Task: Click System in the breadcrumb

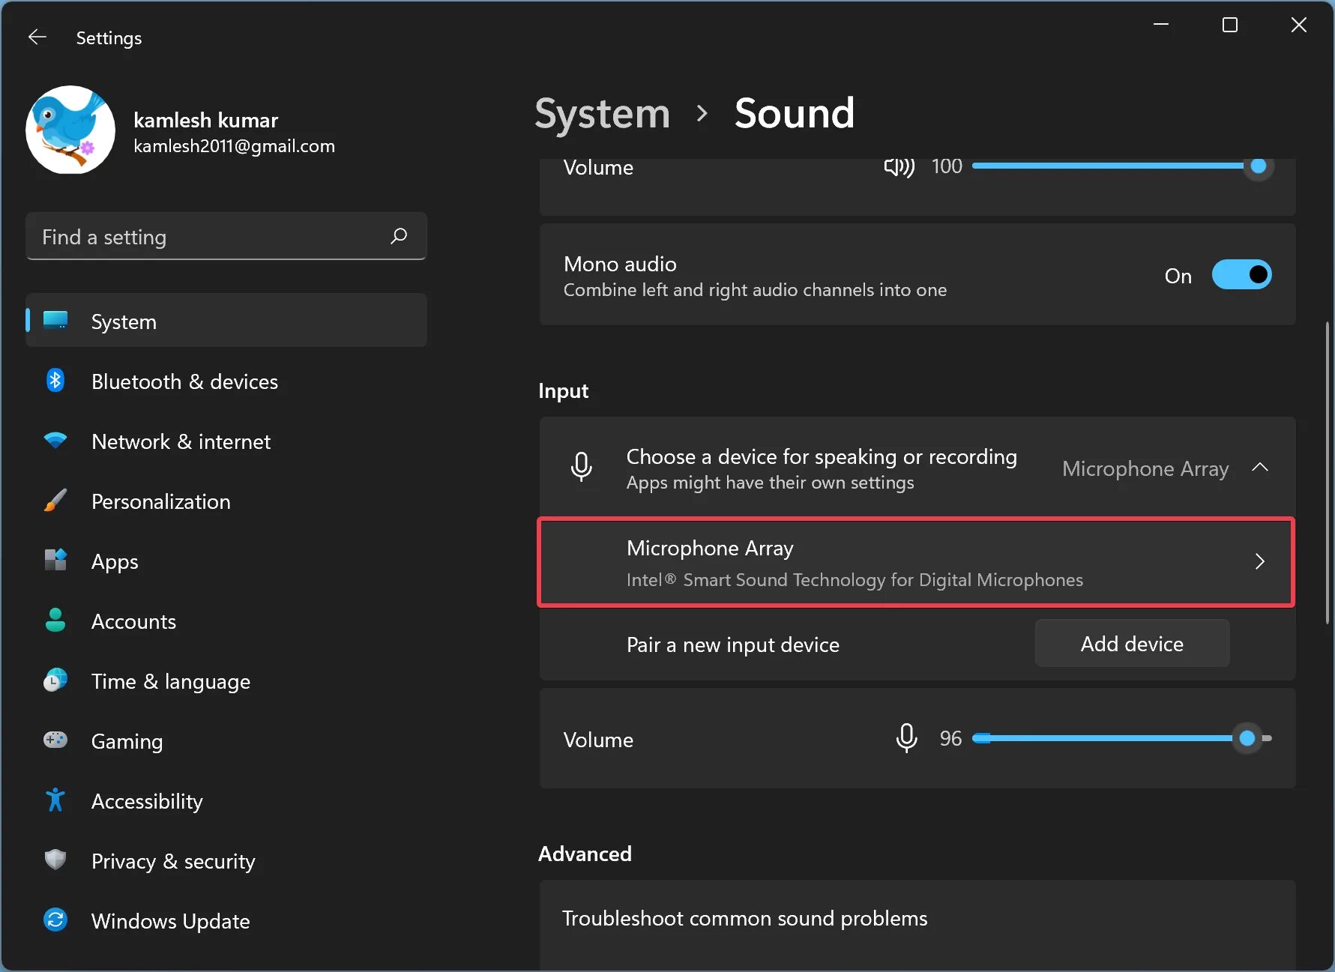Action: pyautogui.click(x=602, y=114)
